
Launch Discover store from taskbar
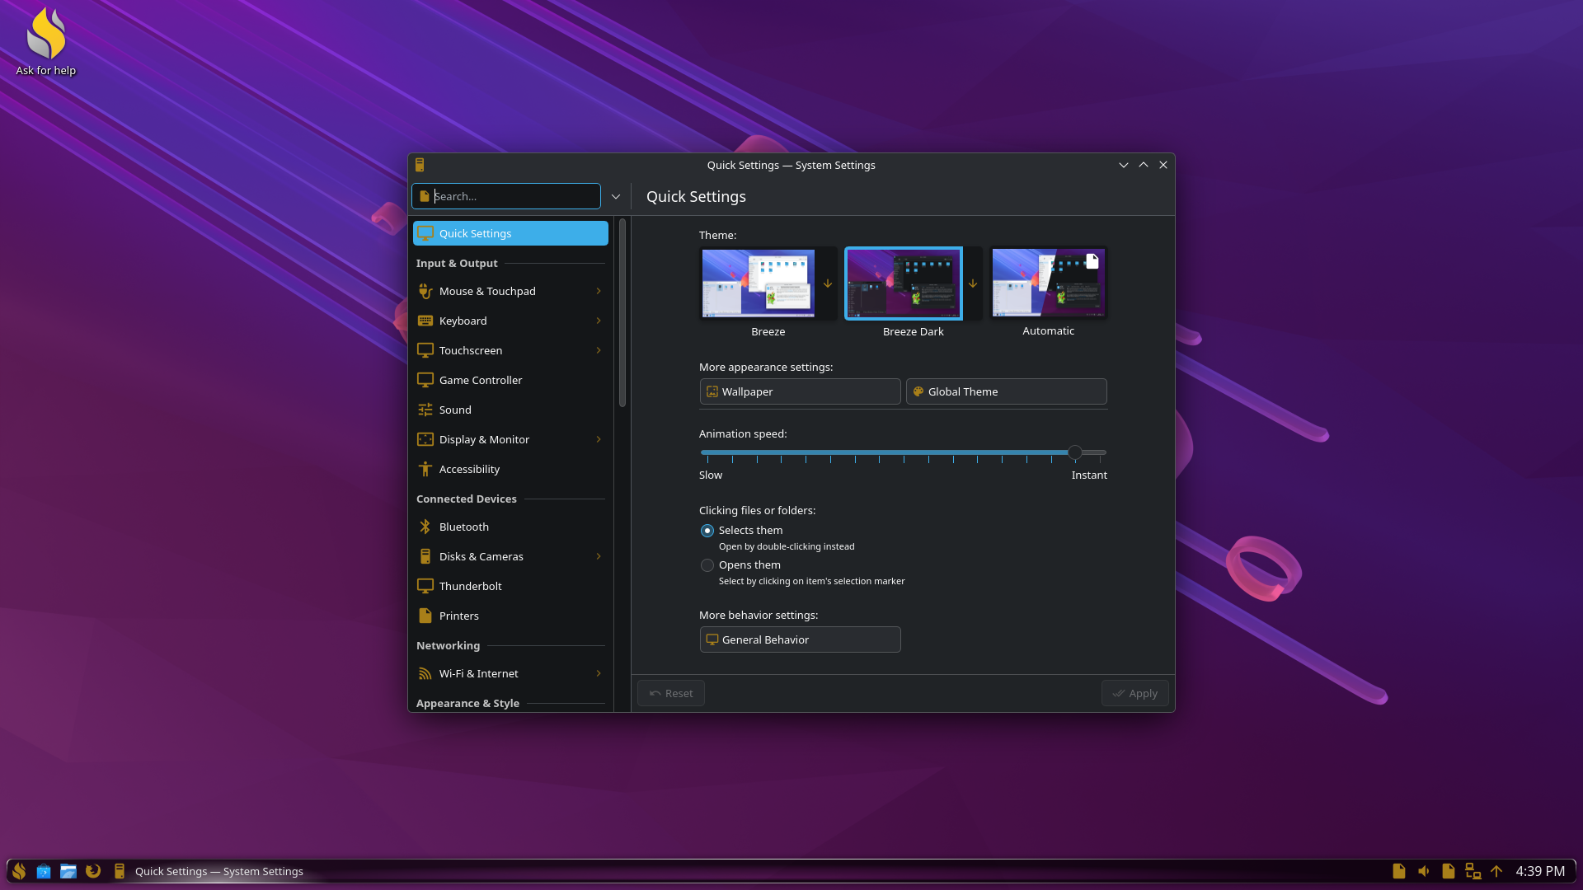[x=44, y=871]
